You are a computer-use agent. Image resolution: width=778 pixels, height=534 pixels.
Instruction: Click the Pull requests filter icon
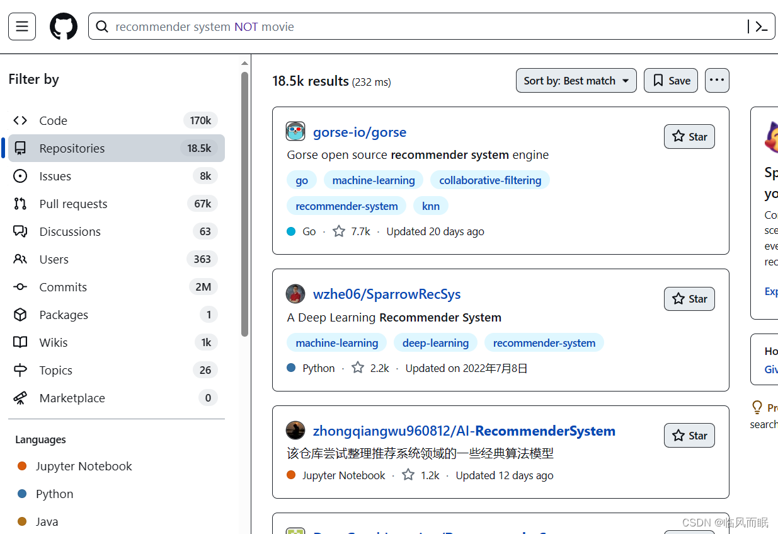[x=20, y=204]
